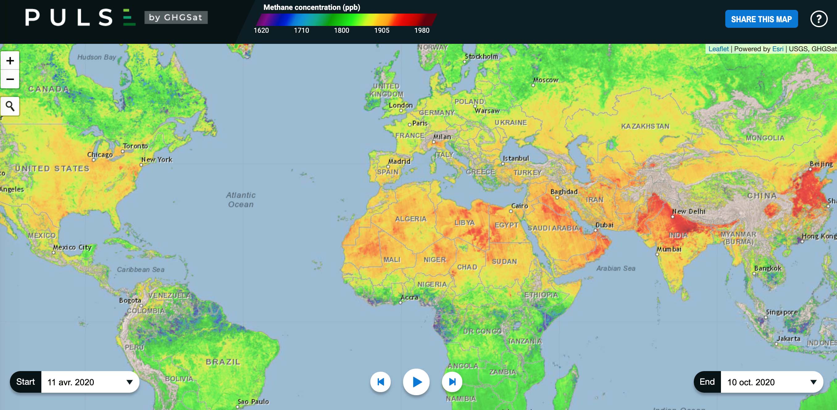This screenshot has height=410, width=837.
Task: Click the Leaflet attribution link
Action: pyautogui.click(x=718, y=49)
